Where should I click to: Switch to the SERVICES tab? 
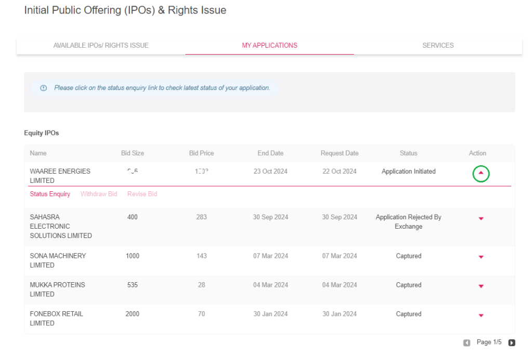437,45
